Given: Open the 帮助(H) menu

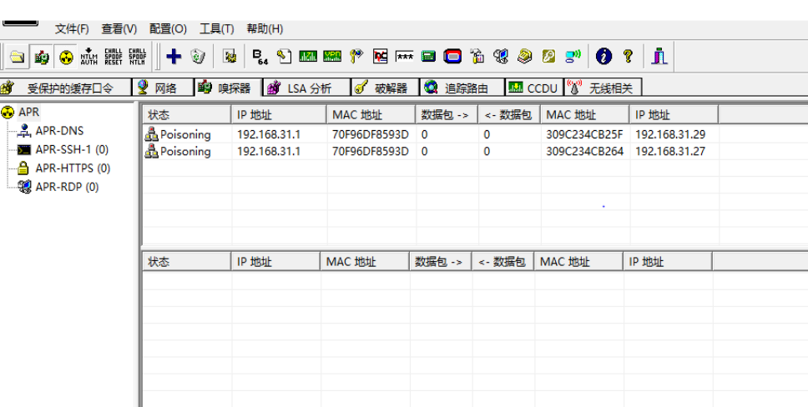Looking at the screenshot, I should pos(265,29).
